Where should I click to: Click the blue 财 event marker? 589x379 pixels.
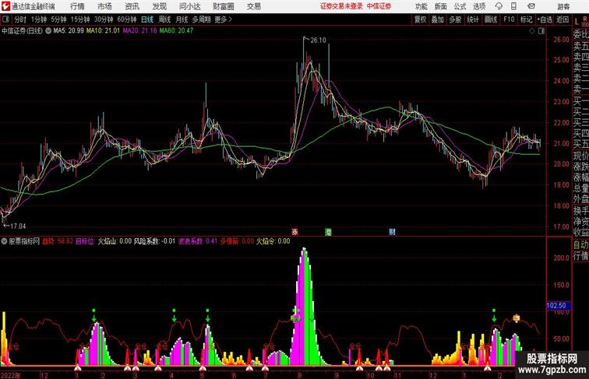[392, 232]
